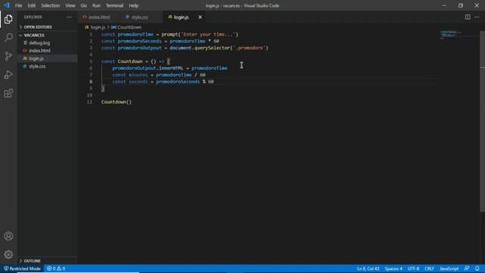Open Explorer more actions ellipsis
485x273 pixels.
point(69,17)
